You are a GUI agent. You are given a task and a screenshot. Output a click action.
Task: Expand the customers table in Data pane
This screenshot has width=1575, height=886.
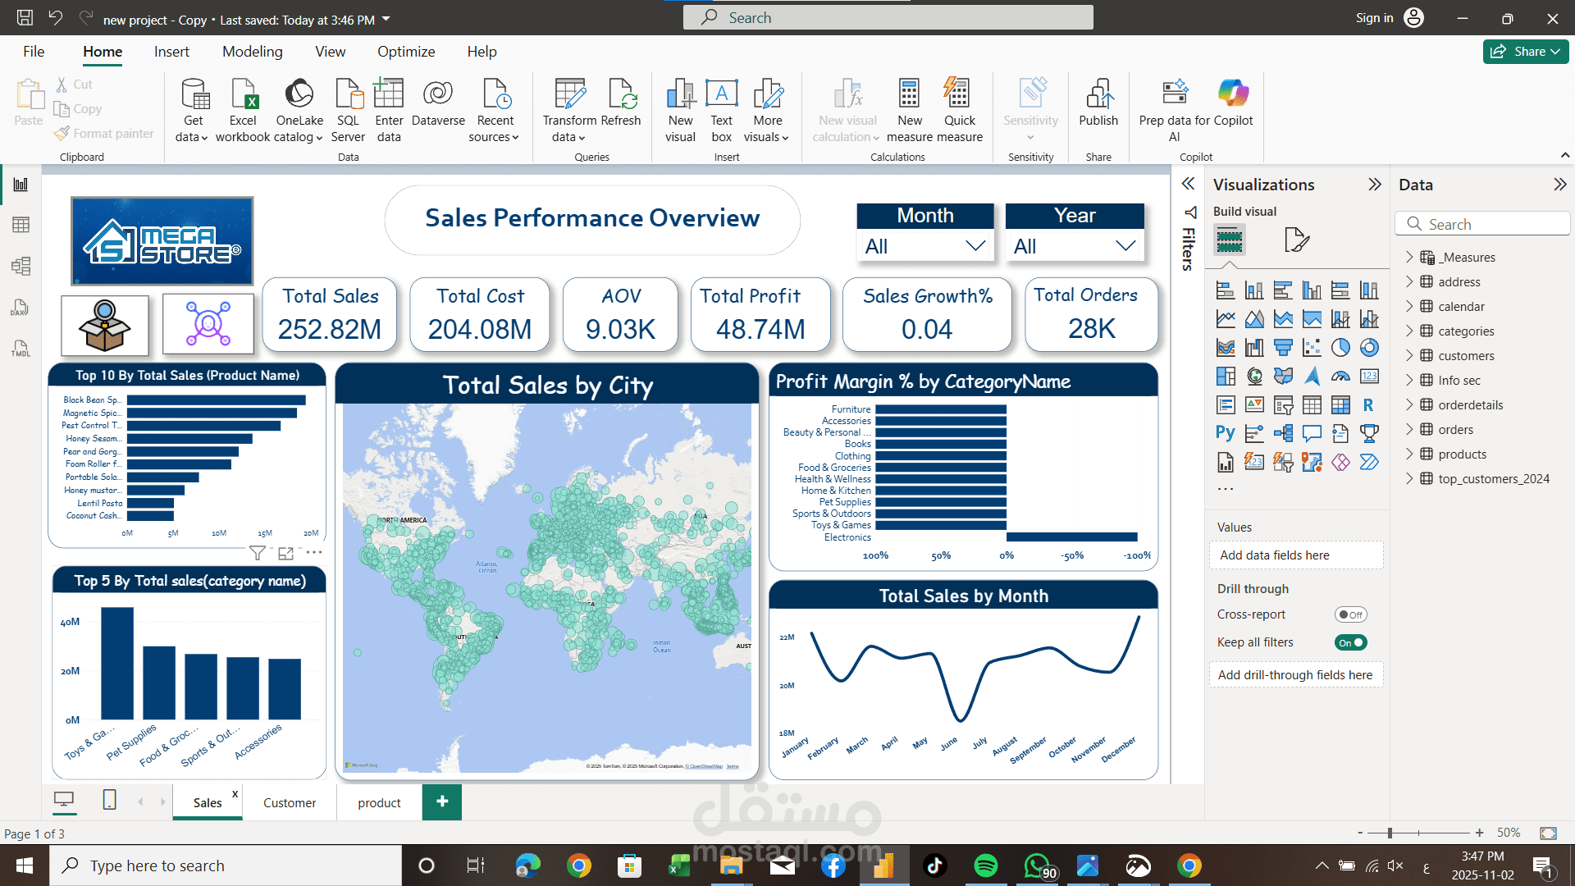(1409, 356)
